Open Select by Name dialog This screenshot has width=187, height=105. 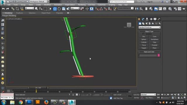click(x=41, y=9)
